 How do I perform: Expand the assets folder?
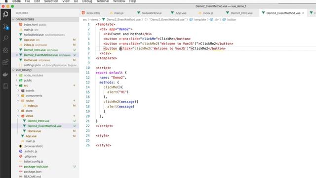point(18,90)
